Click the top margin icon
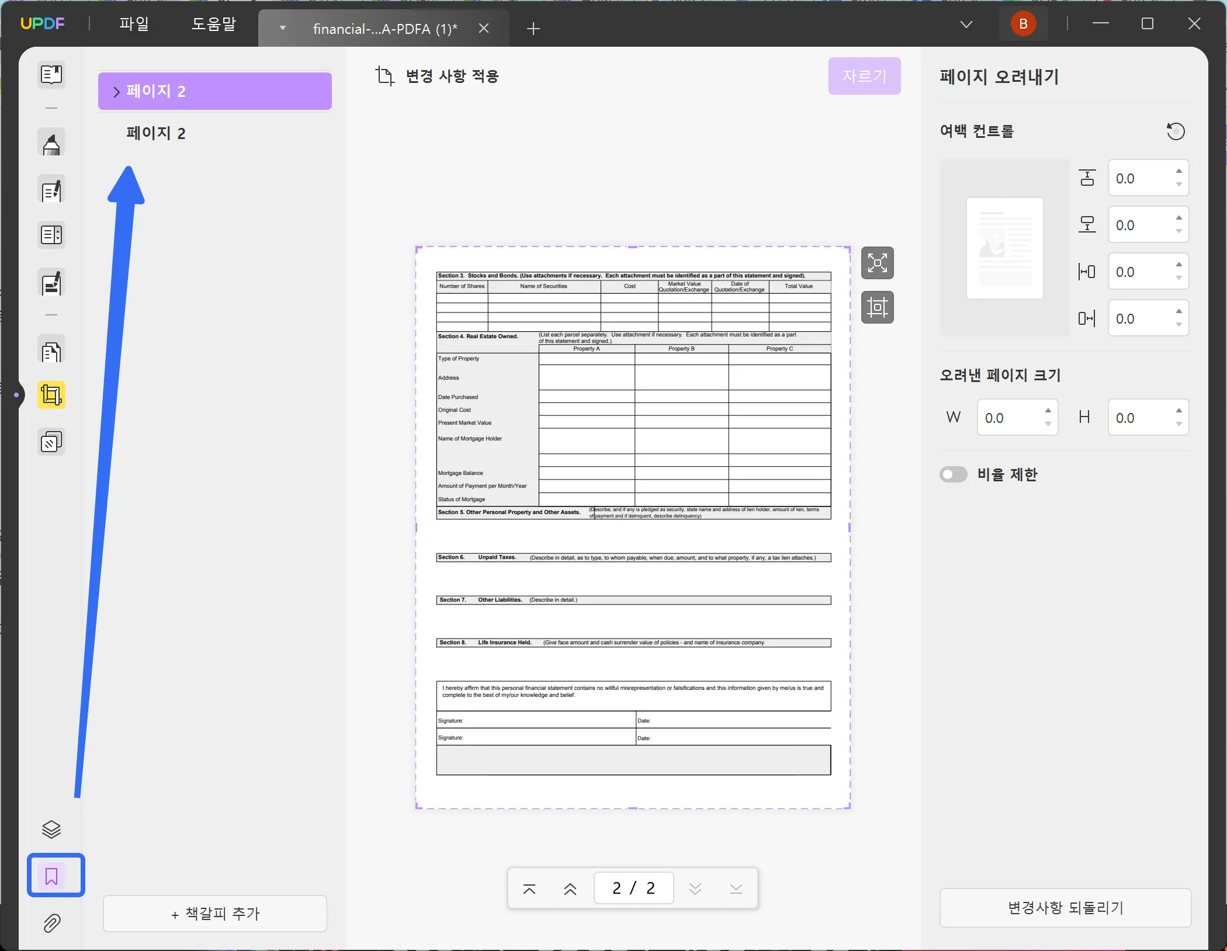1227x951 pixels. pos(1087,178)
